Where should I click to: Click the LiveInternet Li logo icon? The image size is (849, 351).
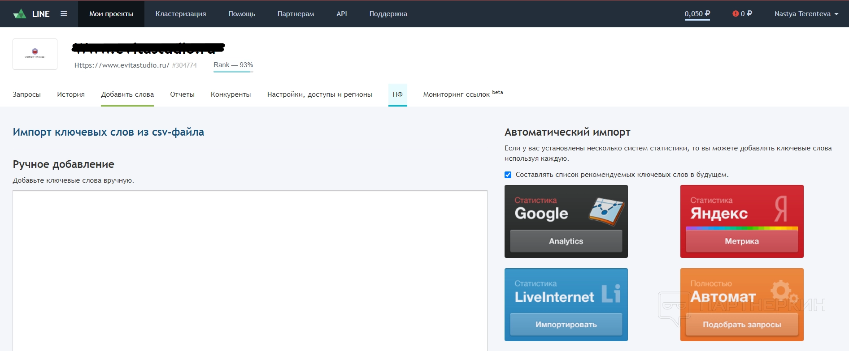(611, 294)
